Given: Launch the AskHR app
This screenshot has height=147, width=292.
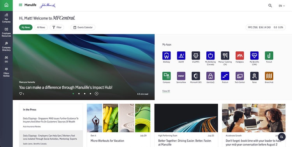Looking at the screenshot, I should (181, 56).
